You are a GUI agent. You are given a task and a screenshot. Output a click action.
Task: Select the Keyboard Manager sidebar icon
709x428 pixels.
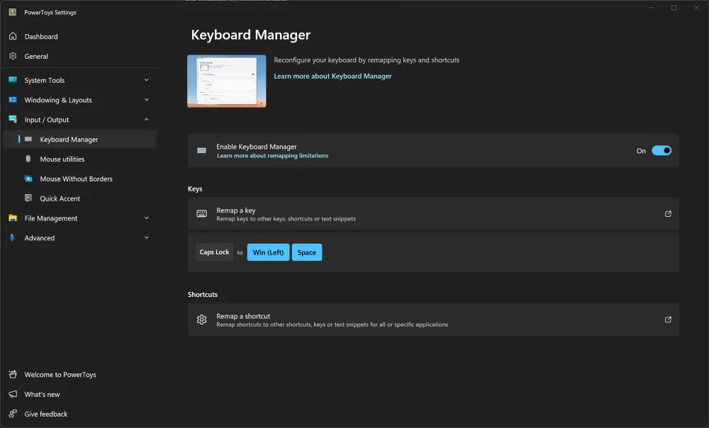(28, 139)
